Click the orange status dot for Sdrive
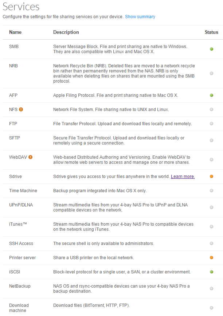Viewport: 223px width, 316px height. coord(211,176)
